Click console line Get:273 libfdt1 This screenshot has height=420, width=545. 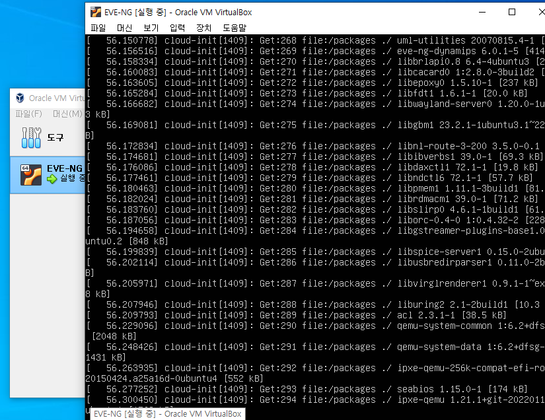pyautogui.click(x=307, y=93)
